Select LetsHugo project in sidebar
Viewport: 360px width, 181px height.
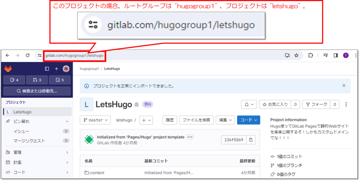(37, 112)
